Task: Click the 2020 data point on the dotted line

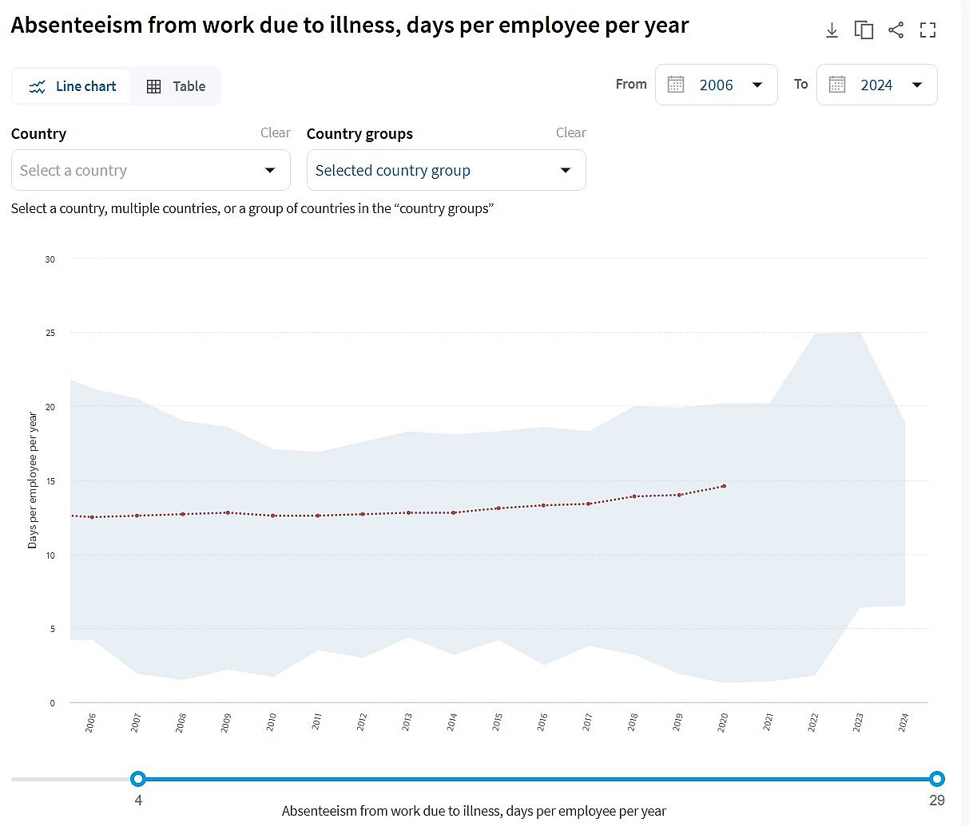Action: click(723, 485)
